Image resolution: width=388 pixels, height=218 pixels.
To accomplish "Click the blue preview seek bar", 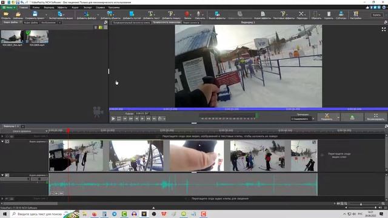I will click(x=249, y=109).
